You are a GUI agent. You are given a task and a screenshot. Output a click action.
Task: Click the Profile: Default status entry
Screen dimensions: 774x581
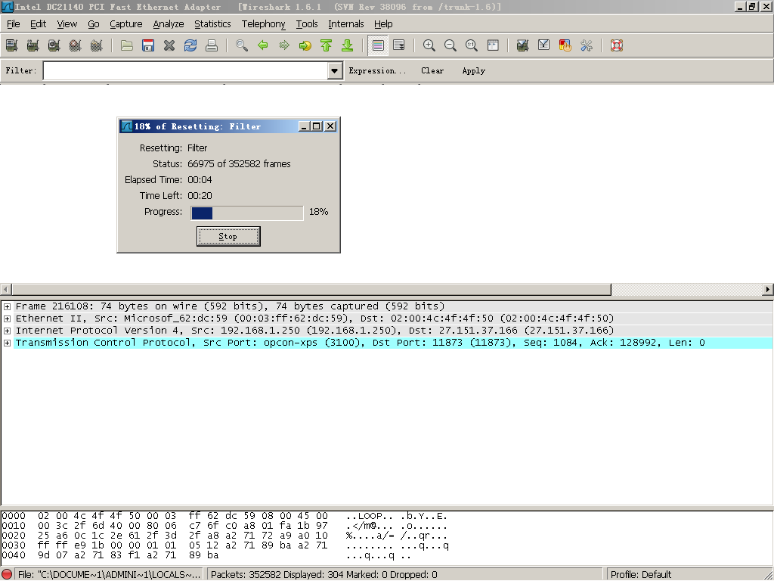(x=641, y=575)
